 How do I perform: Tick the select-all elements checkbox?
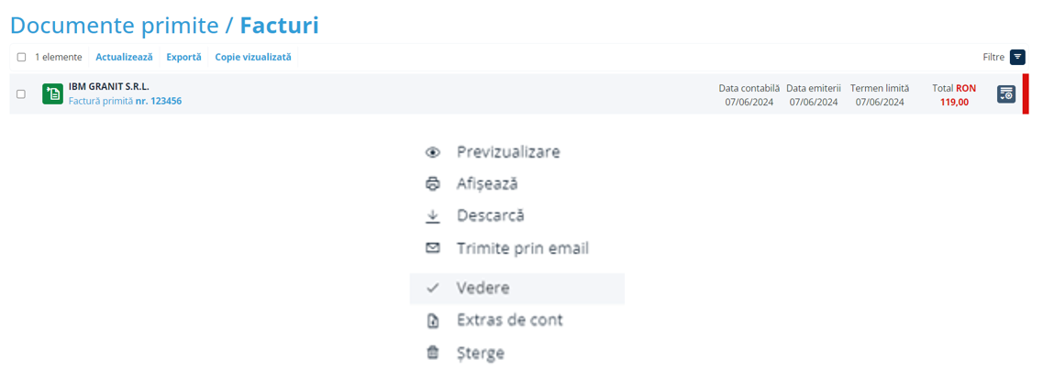(x=22, y=57)
